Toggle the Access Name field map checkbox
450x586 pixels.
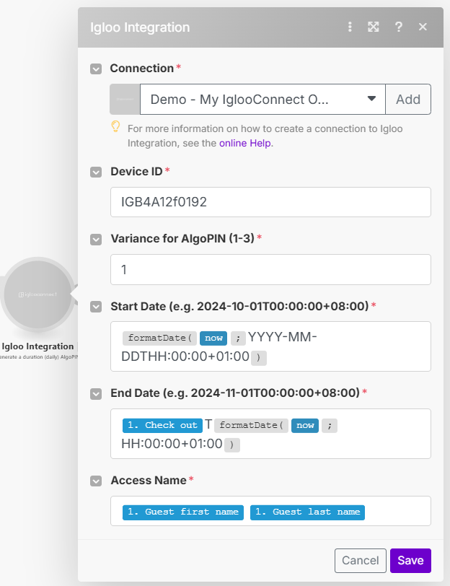click(x=96, y=481)
